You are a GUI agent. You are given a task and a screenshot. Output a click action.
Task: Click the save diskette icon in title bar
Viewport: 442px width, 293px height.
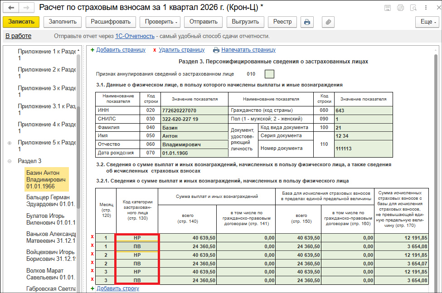(388, 8)
